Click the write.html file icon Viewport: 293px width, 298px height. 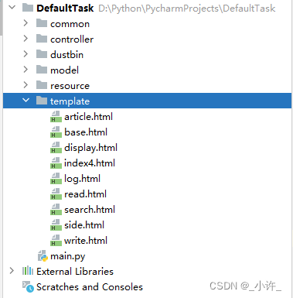(56, 241)
